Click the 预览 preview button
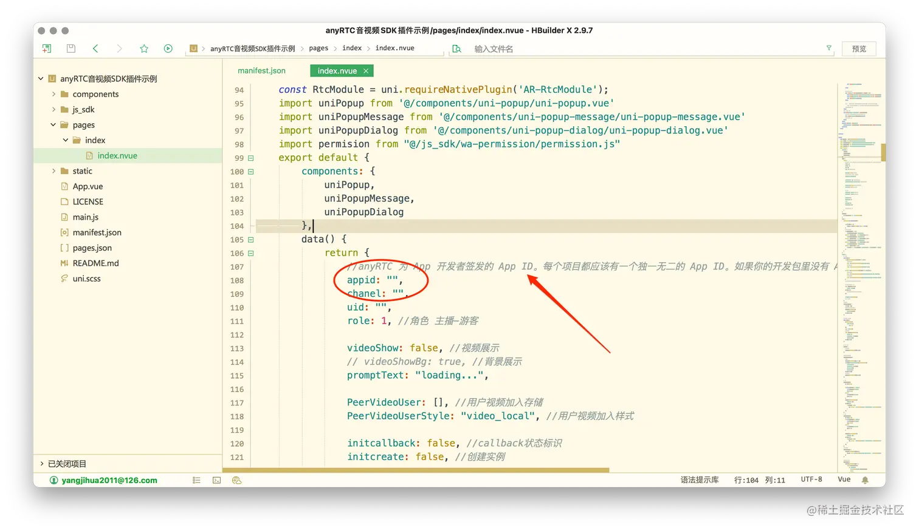The height and width of the screenshot is (531, 919). (x=859, y=49)
